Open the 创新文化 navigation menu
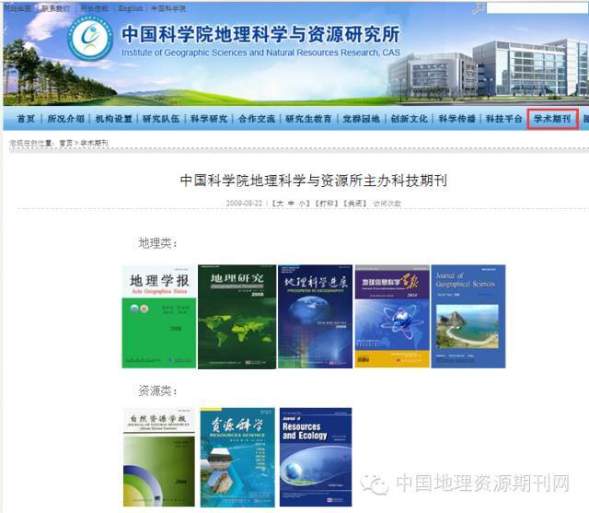589x513 pixels. (x=409, y=119)
